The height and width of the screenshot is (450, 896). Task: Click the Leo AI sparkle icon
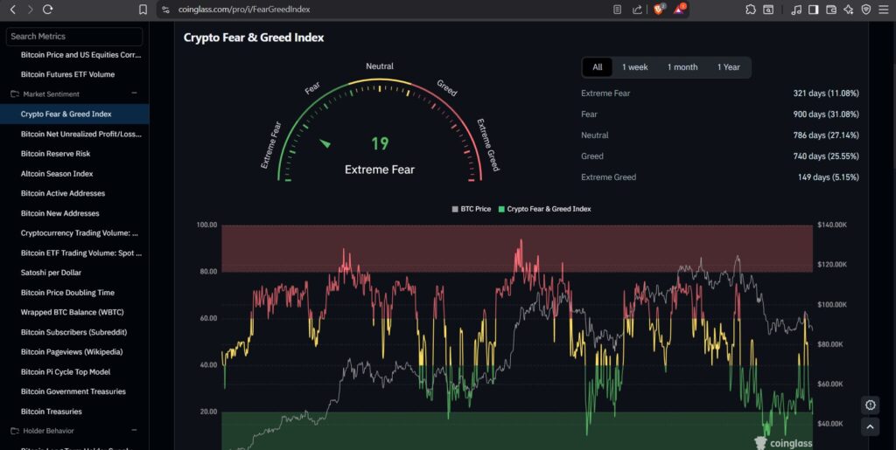click(x=848, y=10)
